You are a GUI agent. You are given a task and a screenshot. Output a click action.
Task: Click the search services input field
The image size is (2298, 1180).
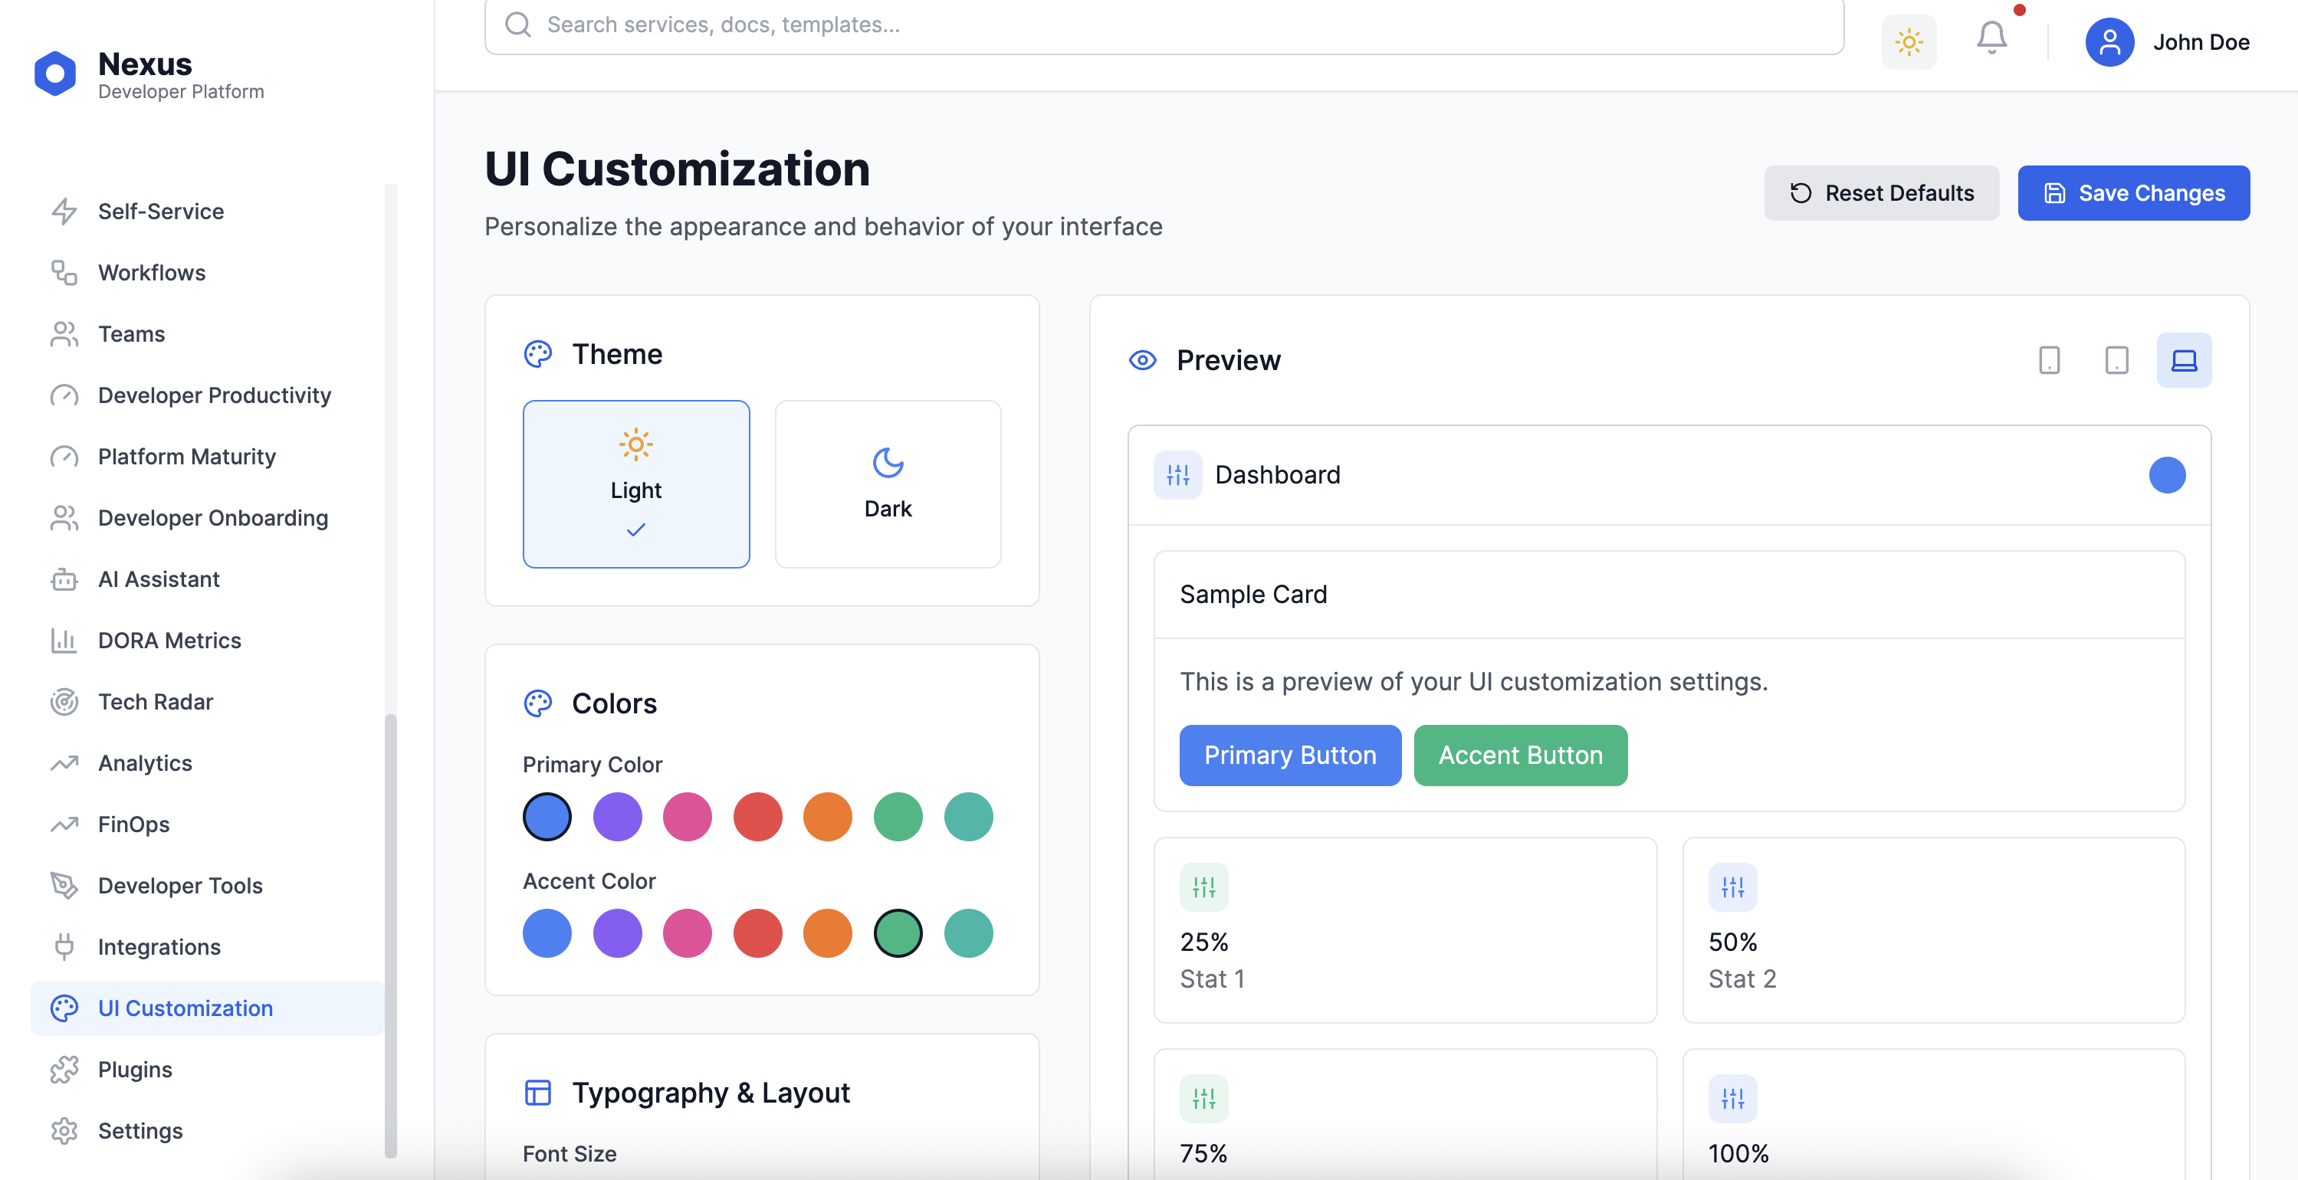pyautogui.click(x=1164, y=25)
